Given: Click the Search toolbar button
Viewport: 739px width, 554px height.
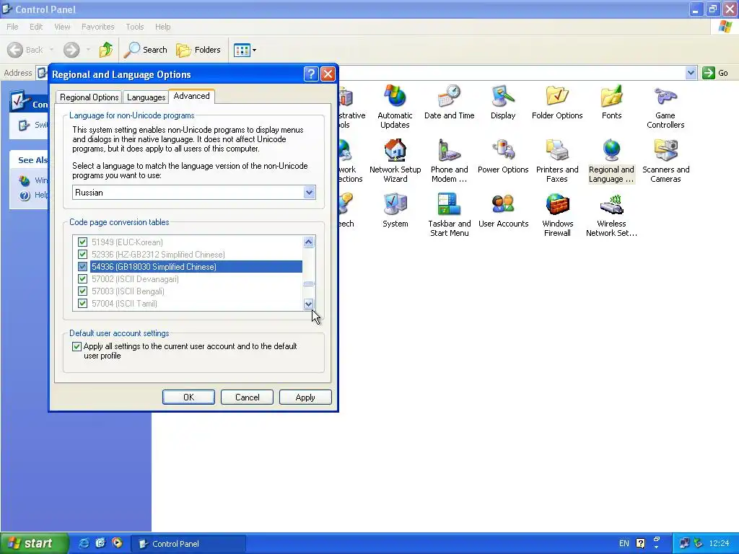Looking at the screenshot, I should coord(146,50).
